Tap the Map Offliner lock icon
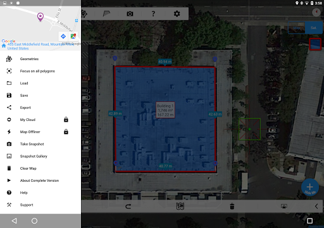 [66, 132]
